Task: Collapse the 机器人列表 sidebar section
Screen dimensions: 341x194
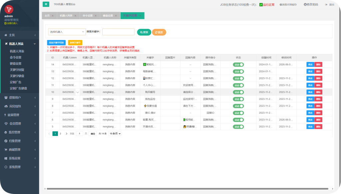Action: 35,44
